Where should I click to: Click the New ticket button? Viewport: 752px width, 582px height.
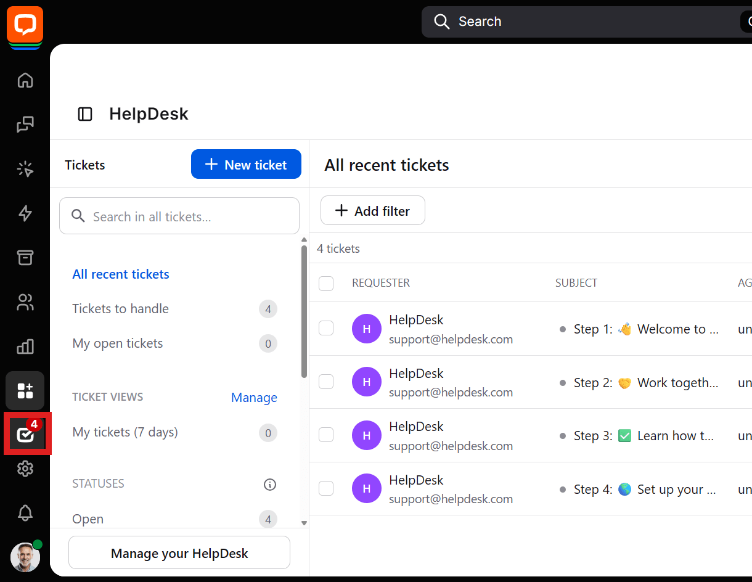click(x=246, y=164)
